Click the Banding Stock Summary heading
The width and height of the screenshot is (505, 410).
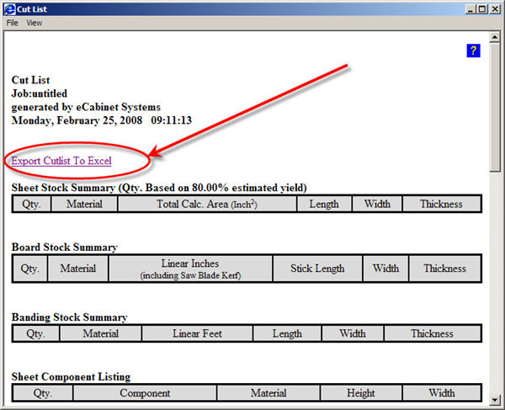[x=70, y=317]
